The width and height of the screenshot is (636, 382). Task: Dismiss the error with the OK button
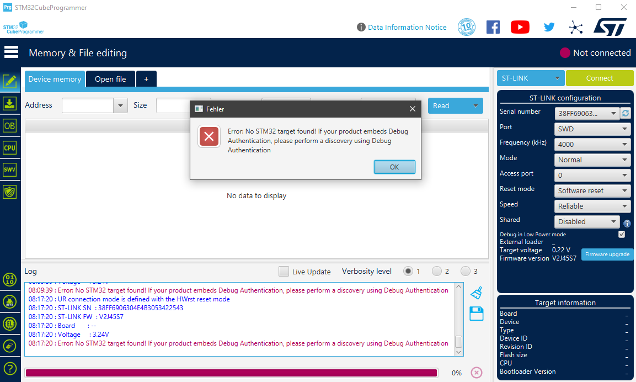click(394, 167)
